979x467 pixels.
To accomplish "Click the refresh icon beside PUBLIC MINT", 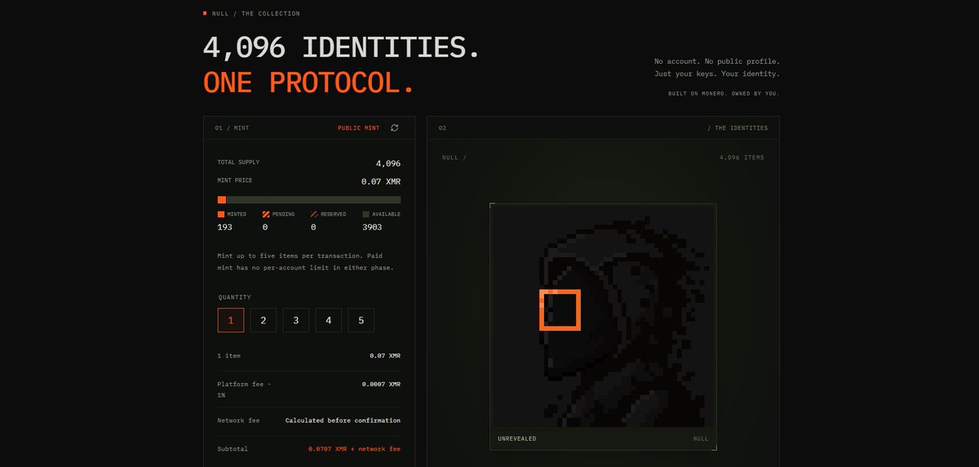I will (395, 128).
